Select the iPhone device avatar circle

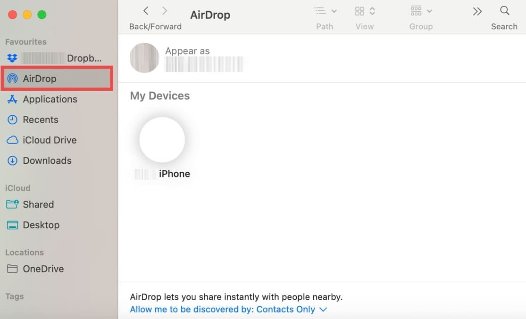162,140
